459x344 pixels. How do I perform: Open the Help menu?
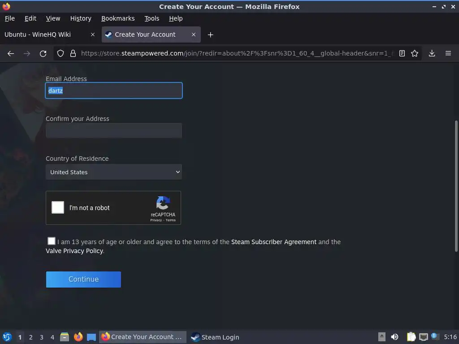(x=176, y=18)
